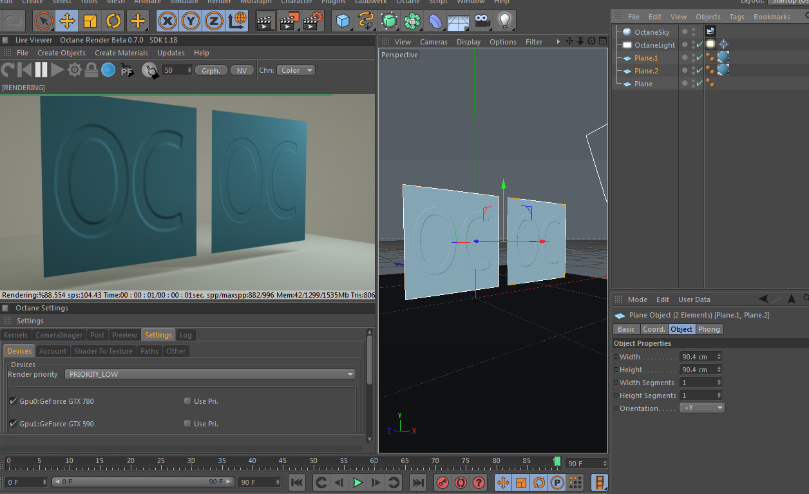Toggle Gpu0 GeForce GTX 780 checkbox
This screenshot has width=809, height=494.
click(x=14, y=401)
